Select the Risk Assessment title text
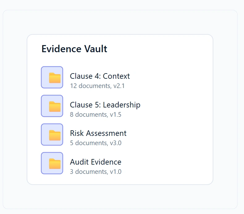The height and width of the screenshot is (214, 244). (x=98, y=133)
